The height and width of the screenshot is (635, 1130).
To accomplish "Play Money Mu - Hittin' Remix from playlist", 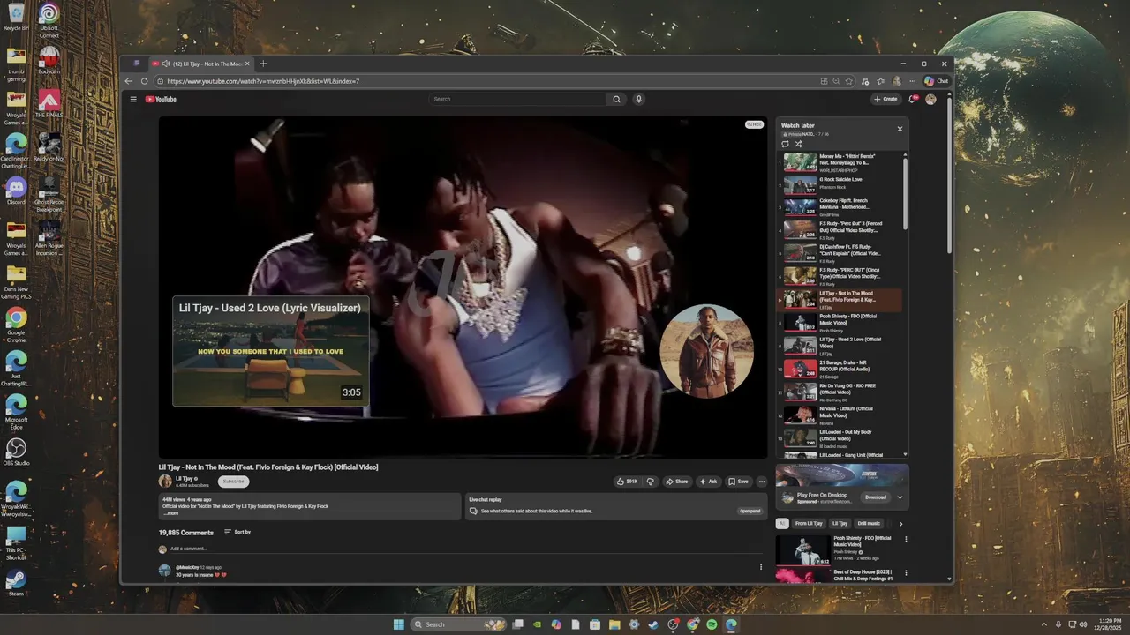I will point(840,162).
